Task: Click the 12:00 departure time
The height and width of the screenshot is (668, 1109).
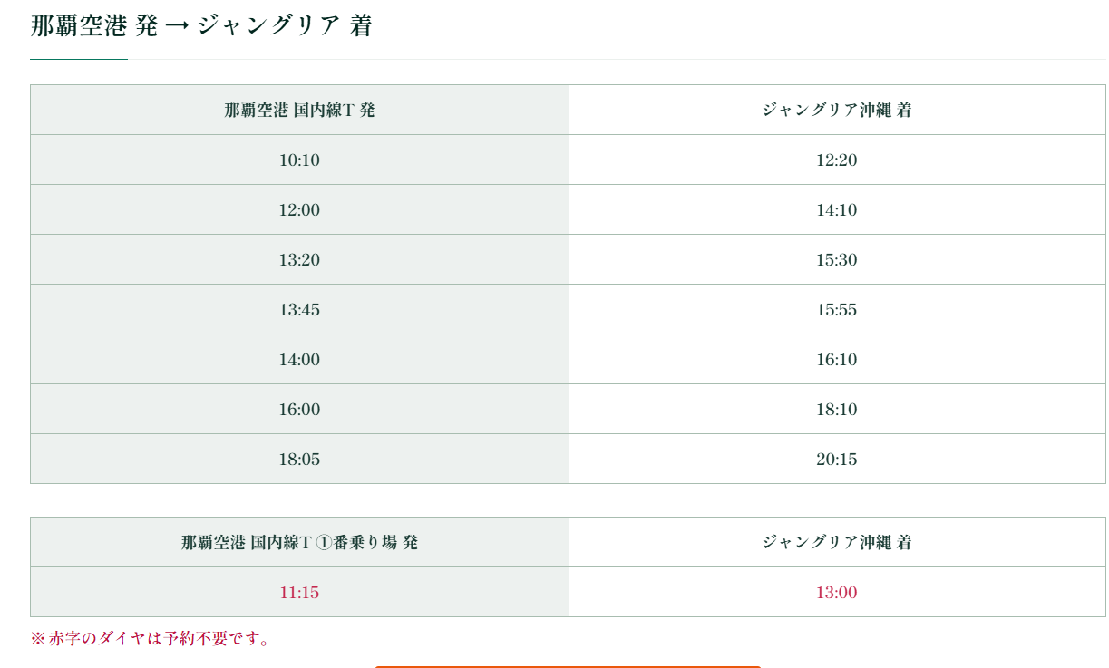Action: [x=299, y=210]
